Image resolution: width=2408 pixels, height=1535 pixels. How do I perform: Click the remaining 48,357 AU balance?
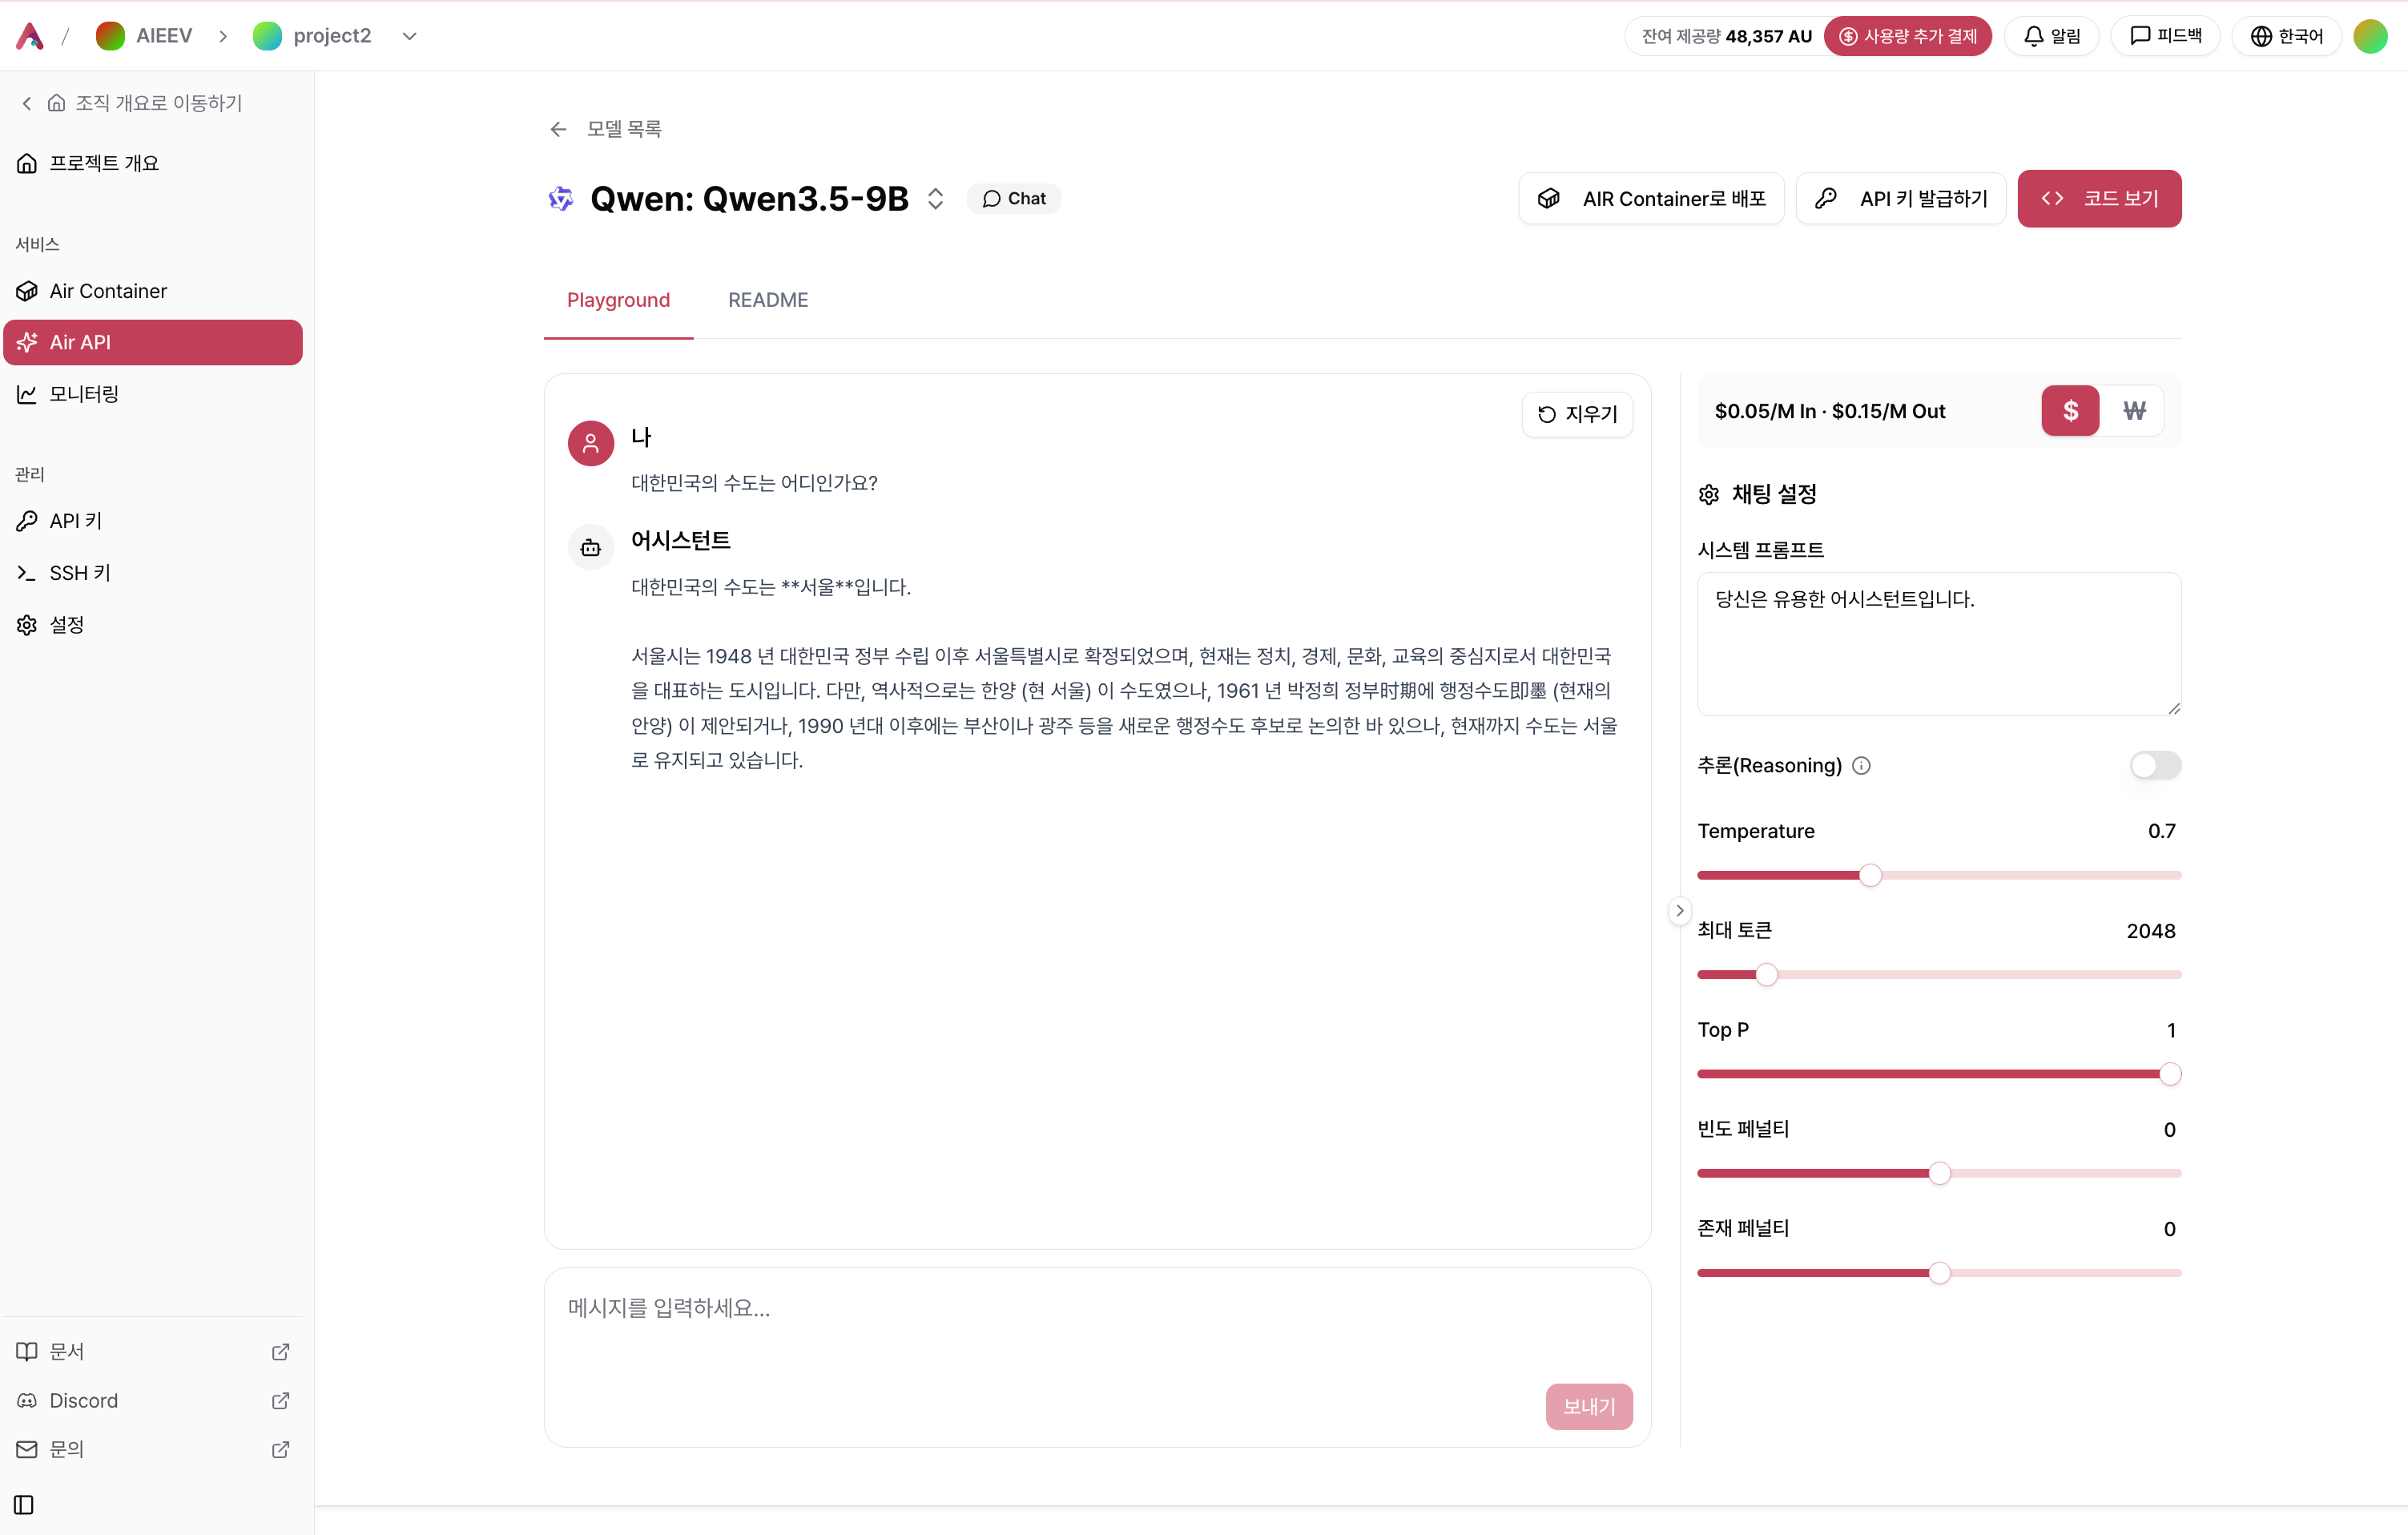1726,36
